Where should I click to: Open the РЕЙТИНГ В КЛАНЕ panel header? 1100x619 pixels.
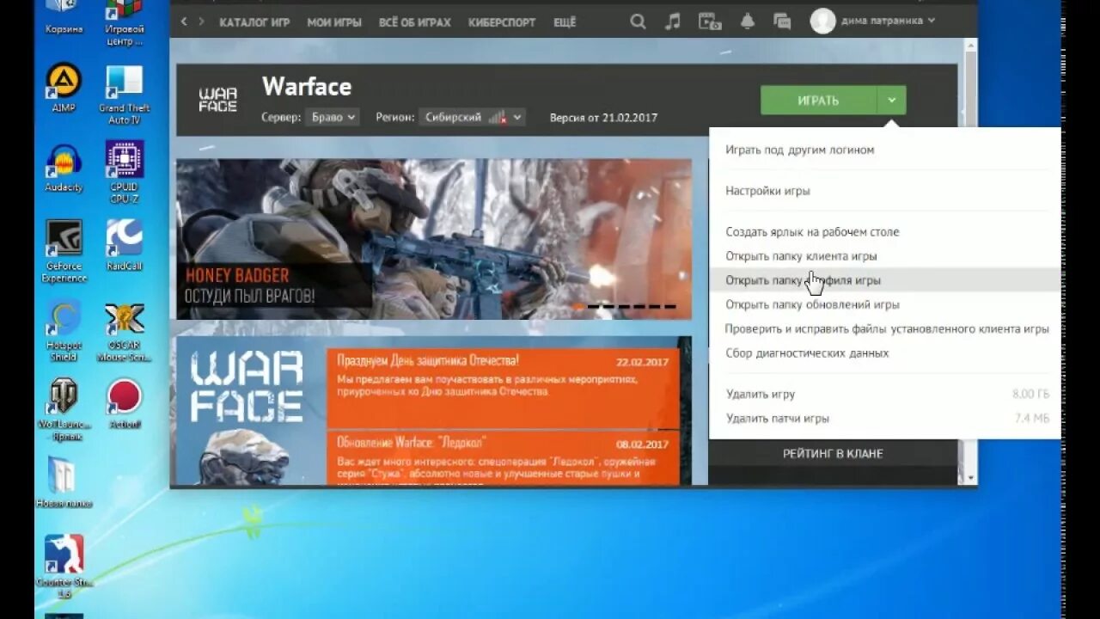pyautogui.click(x=832, y=454)
